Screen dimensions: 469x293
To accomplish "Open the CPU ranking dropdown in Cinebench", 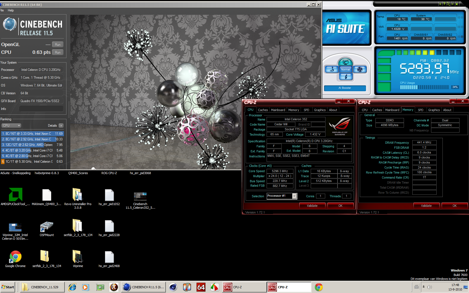I will (x=11, y=126).
